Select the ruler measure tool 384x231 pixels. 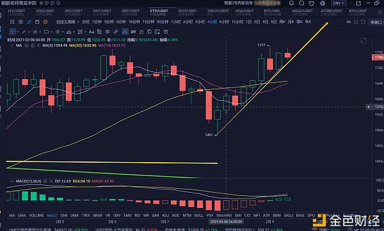tap(116, 32)
